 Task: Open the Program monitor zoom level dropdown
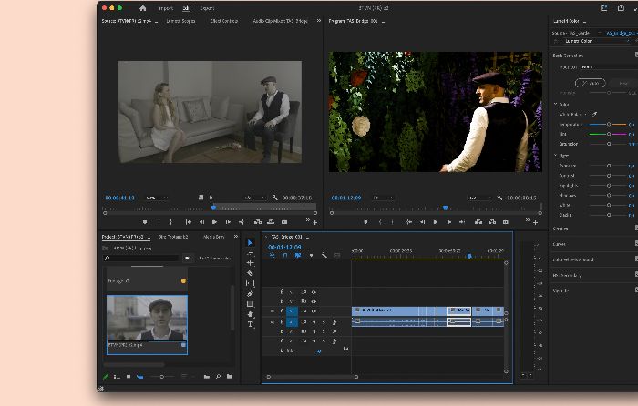pos(384,198)
